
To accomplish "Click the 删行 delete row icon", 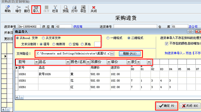I will (27, 9).
